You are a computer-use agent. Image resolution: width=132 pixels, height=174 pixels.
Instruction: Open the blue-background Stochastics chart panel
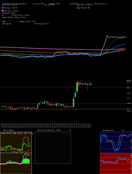point(116,142)
